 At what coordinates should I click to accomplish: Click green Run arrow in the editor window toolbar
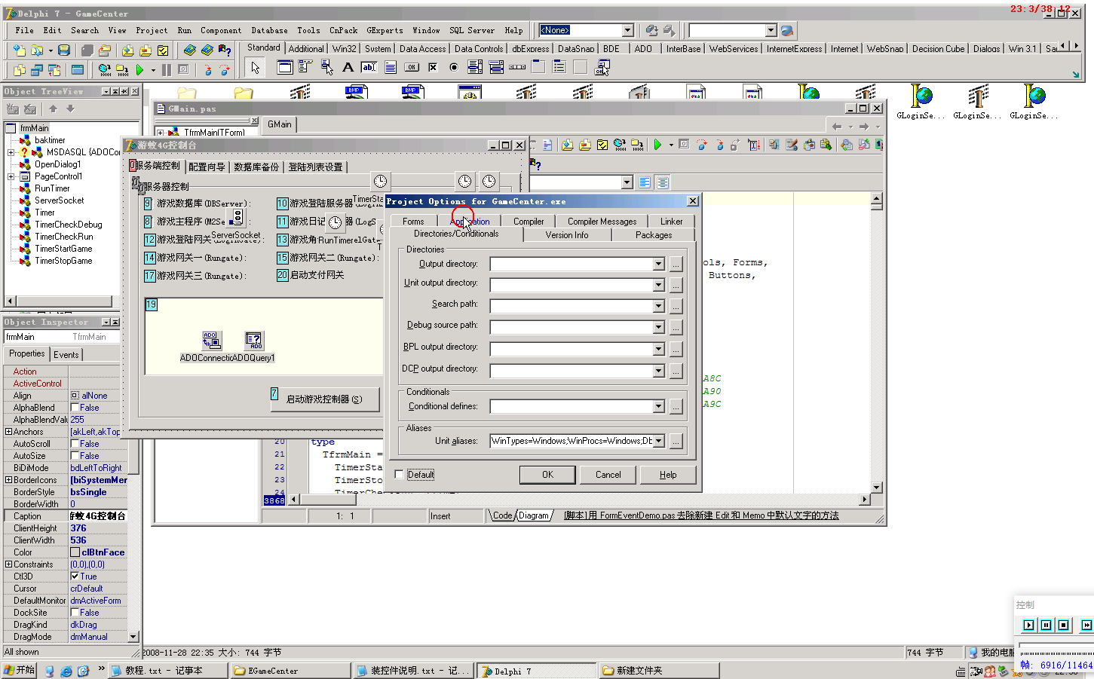(x=657, y=145)
